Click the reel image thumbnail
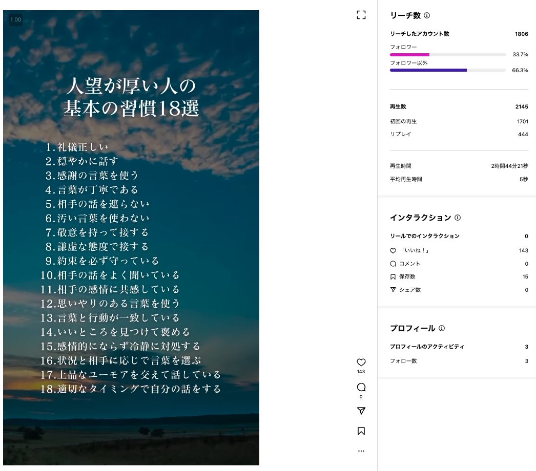Viewport: 536px width, 471px height. (131, 238)
